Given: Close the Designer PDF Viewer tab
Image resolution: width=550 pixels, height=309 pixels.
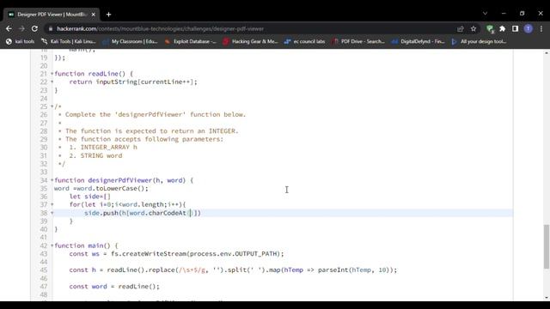Looking at the screenshot, I should click(94, 15).
